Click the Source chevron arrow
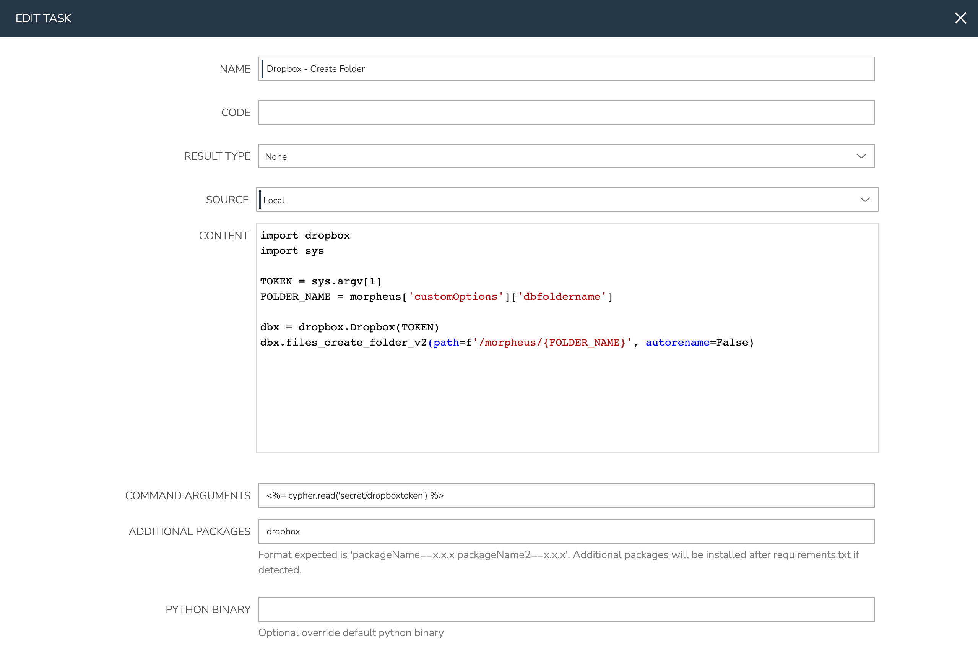Viewport: 978px width, 653px height. (865, 200)
